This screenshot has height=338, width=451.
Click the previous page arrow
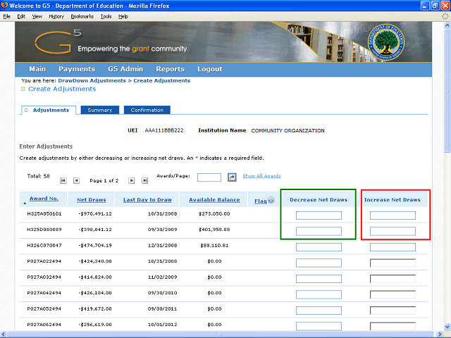point(77,181)
